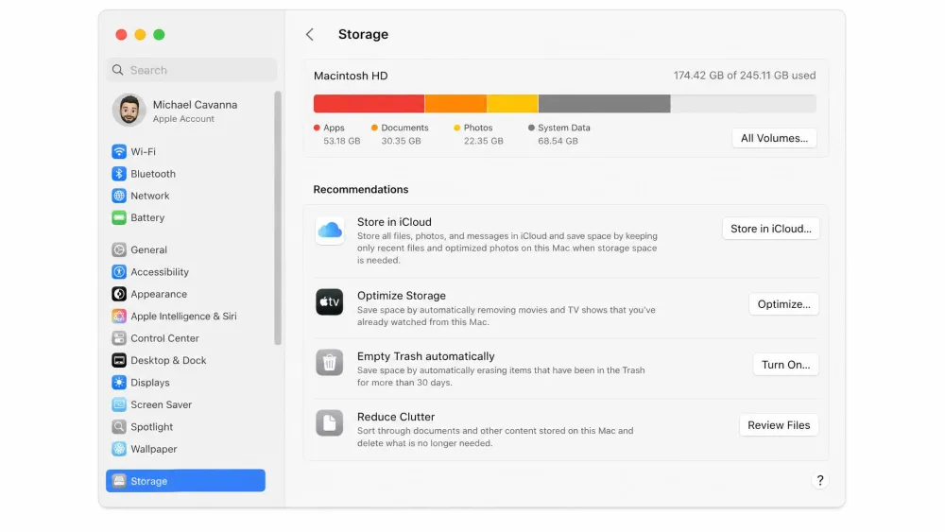Screen dimensions: 945x532
Task: Click into the Search field
Action: coord(192,70)
